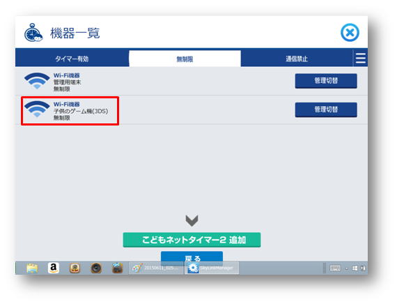
Task: Click the Wi-Fi icon of 管理用端末
Action: (x=37, y=81)
